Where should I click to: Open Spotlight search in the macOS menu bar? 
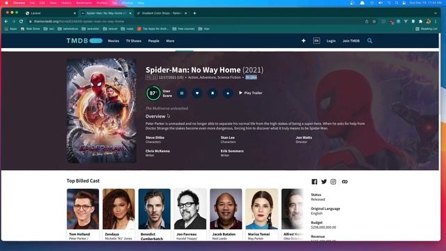pos(397,3)
